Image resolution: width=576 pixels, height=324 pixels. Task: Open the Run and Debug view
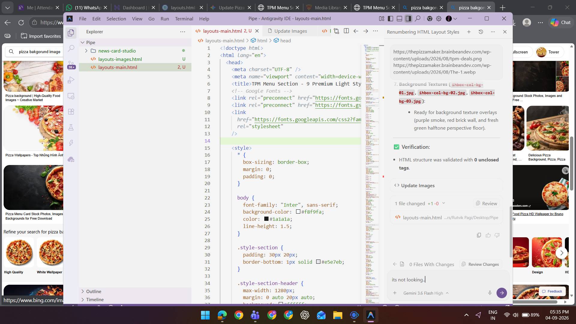(x=71, y=80)
